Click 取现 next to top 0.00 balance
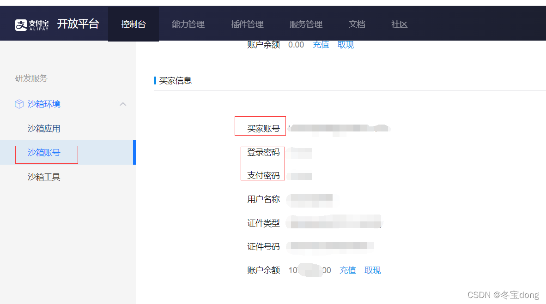 pyautogui.click(x=346, y=45)
